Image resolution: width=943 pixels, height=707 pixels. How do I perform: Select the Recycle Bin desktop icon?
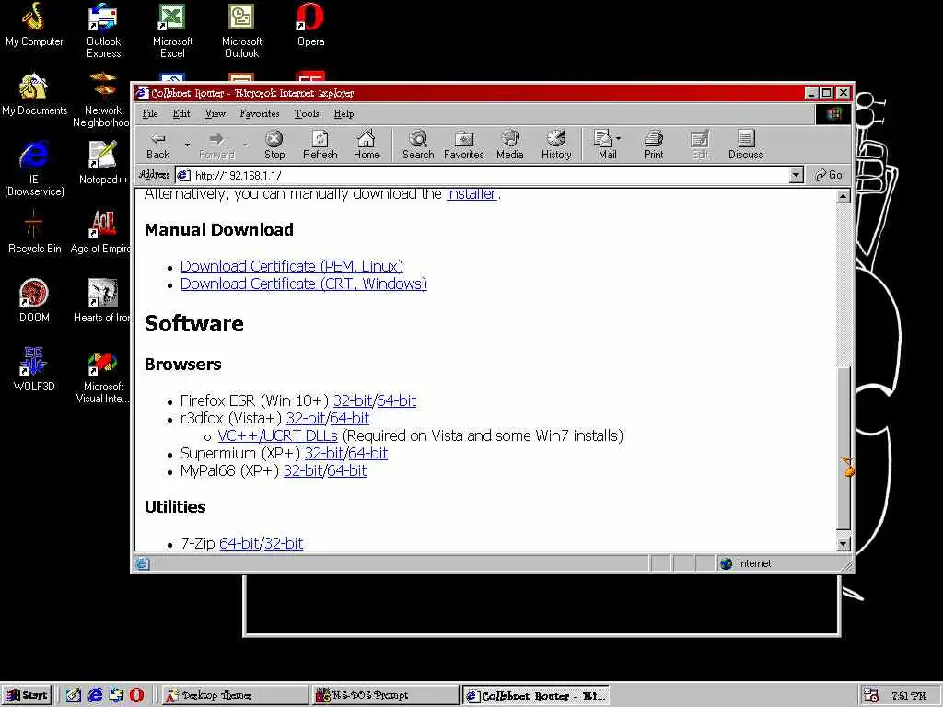click(34, 232)
